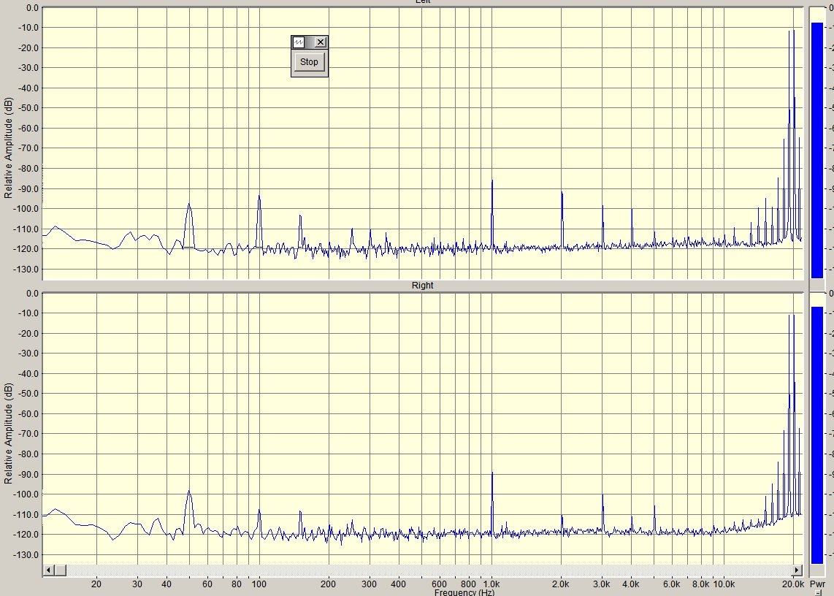This screenshot has height=596, width=834.
Task: Click the "4.0k" frequency axis tick label
Action: (631, 584)
